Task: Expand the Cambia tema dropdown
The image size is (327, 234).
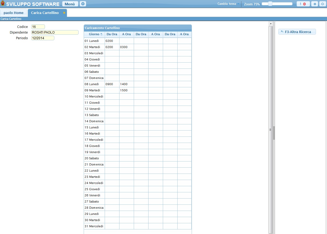Action: coord(228,4)
